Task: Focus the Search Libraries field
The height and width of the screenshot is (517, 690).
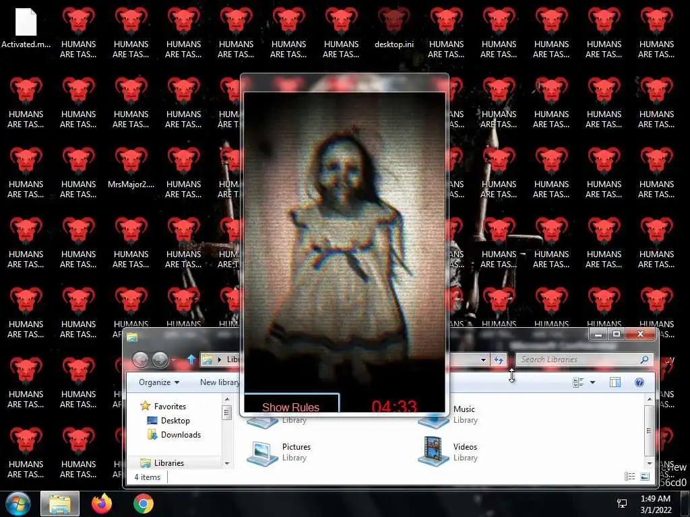Action: [579, 359]
